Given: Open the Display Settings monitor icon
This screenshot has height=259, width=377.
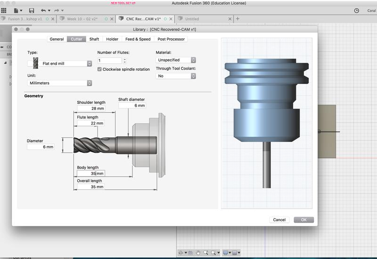Looking at the screenshot, I should click(x=227, y=252).
